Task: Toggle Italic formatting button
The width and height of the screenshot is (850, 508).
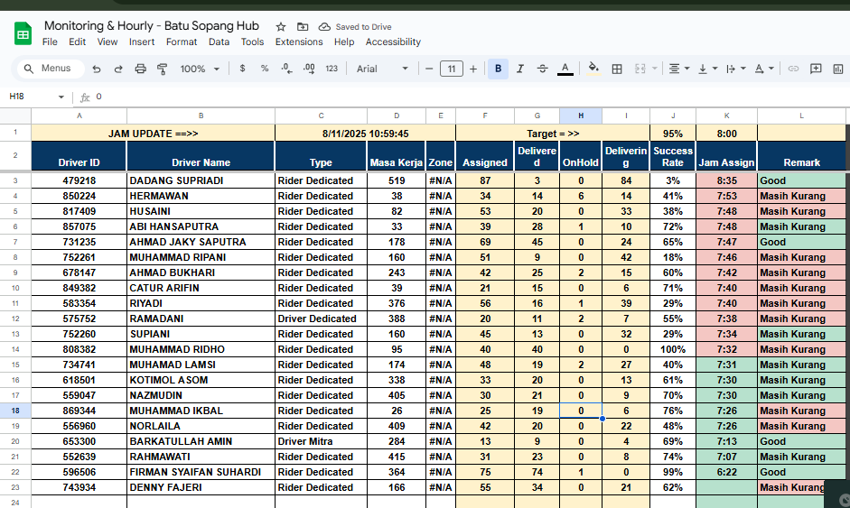Action: tap(520, 69)
